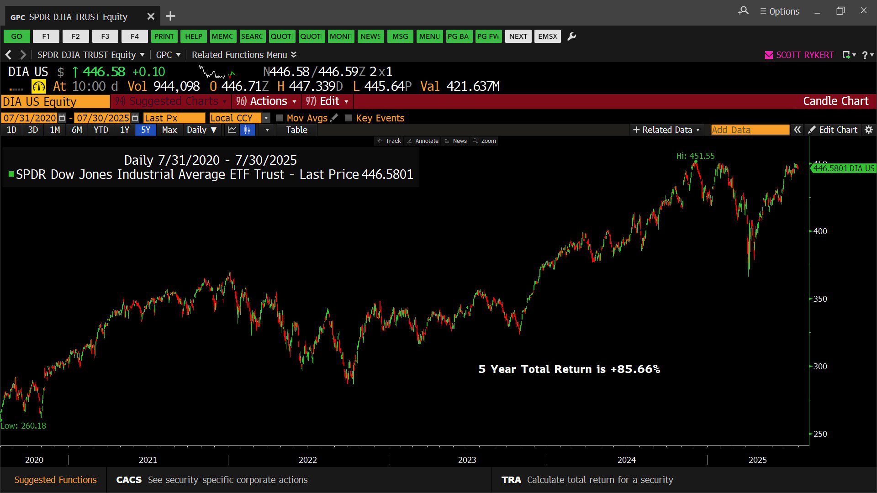Image resolution: width=877 pixels, height=493 pixels.
Task: Click the yellow delayed-quote clock icon
Action: (x=39, y=86)
